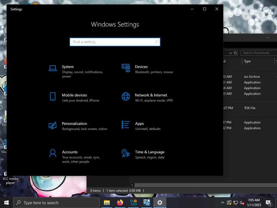Click '8 items' in File Explorer status bar
The width and height of the screenshot is (277, 208).
(95, 191)
